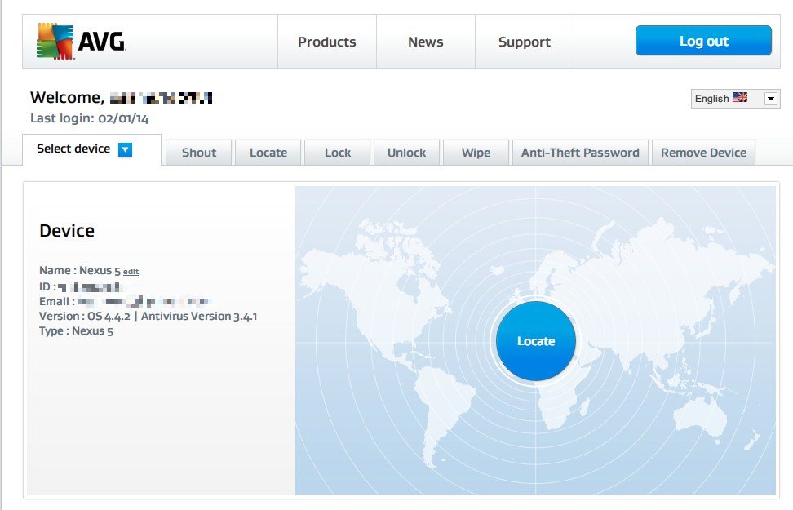Select the Wipe tab
This screenshot has width=793, height=510.
tap(476, 153)
